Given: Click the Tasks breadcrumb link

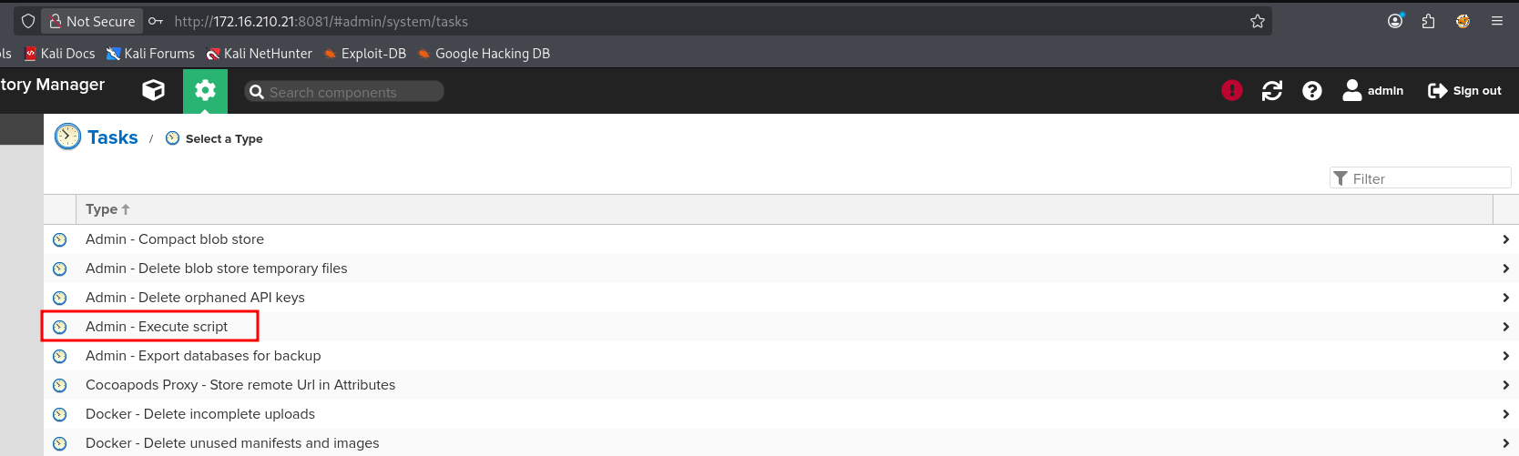Looking at the screenshot, I should 112,137.
